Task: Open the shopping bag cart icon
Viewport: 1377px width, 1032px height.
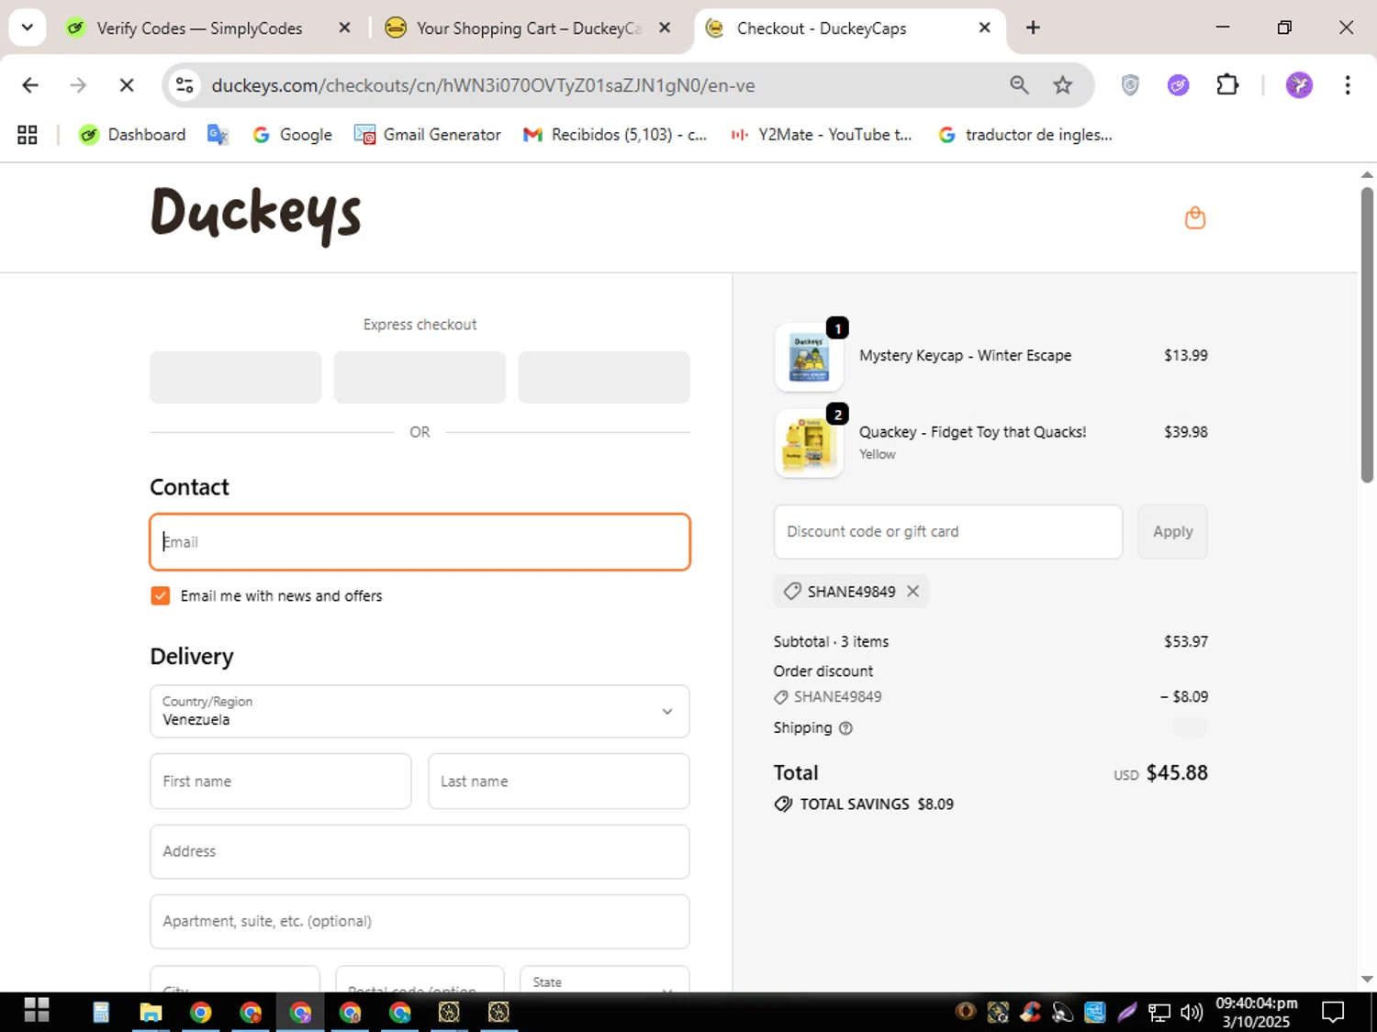Action: 1194,217
